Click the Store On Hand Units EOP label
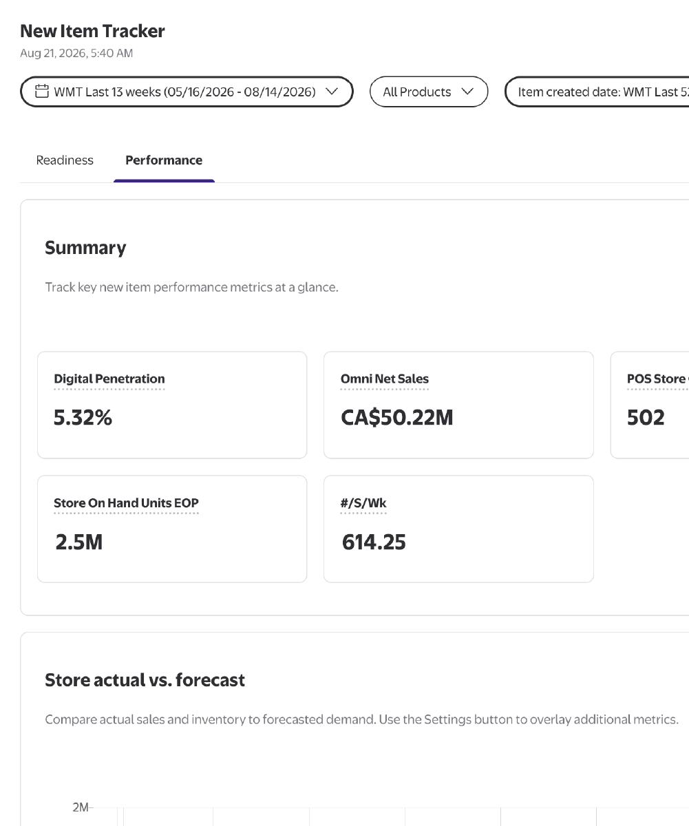 pos(126,503)
